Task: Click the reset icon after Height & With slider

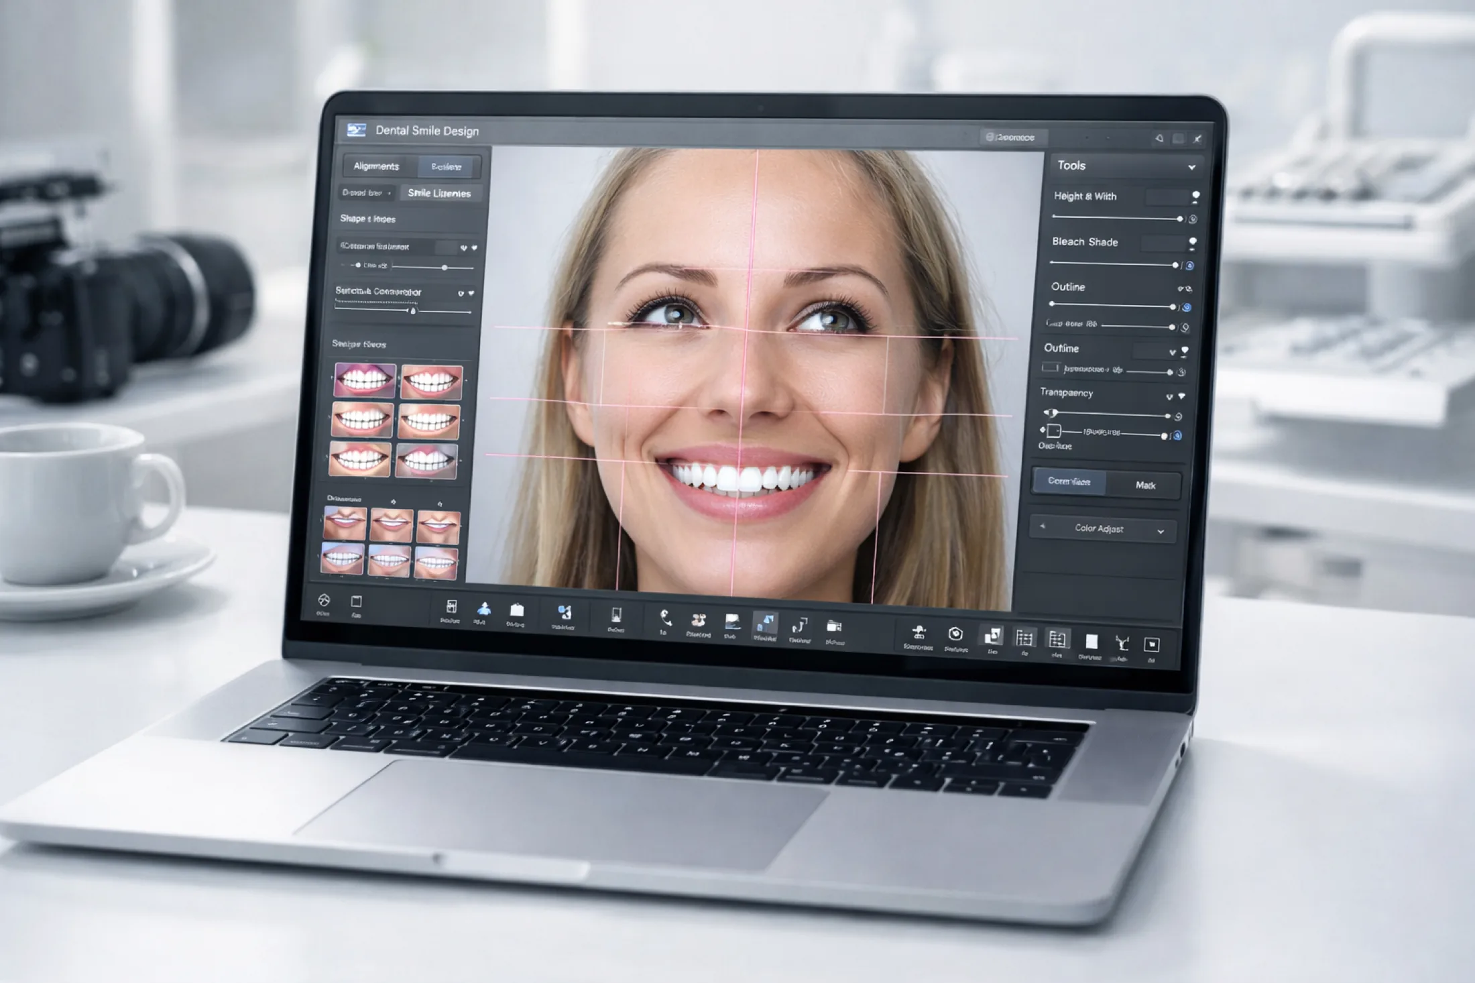Action: pos(1193,219)
